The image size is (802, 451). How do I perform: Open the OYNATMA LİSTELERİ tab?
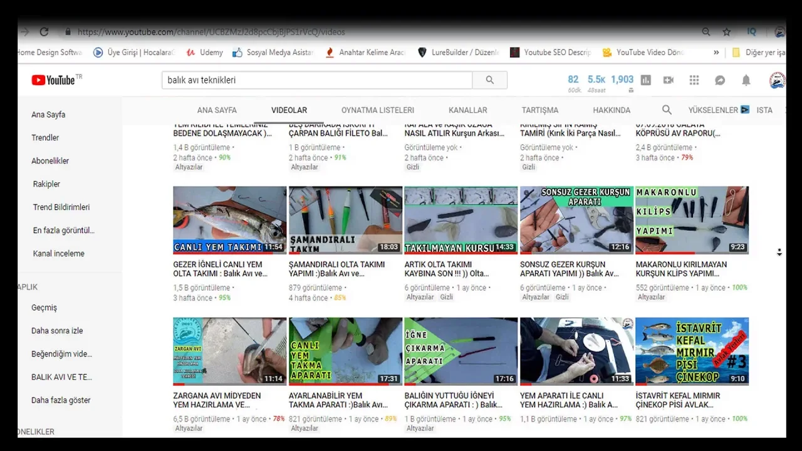click(x=378, y=110)
